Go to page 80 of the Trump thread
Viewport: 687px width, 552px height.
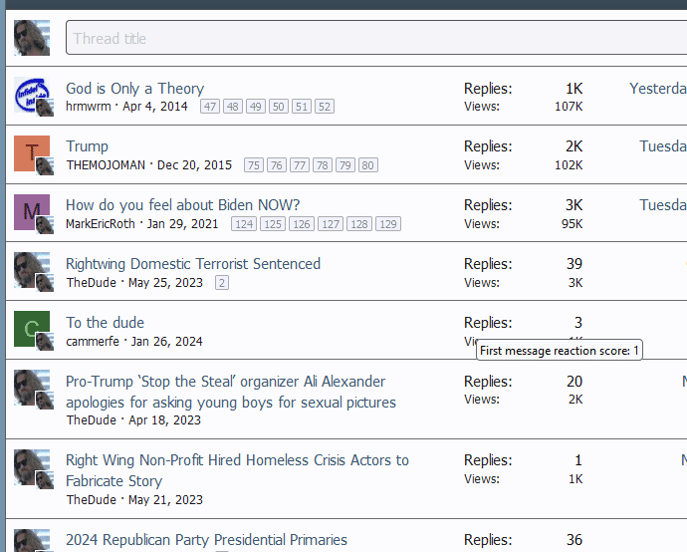367,165
